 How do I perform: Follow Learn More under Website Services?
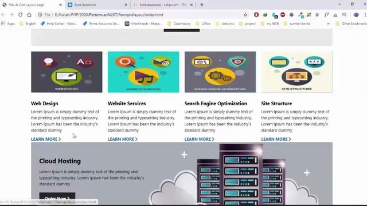123,139
